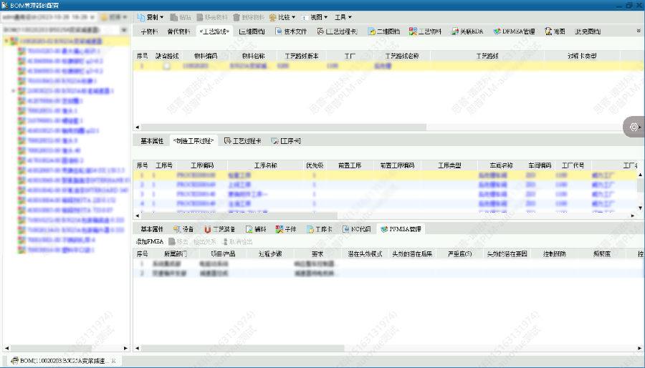This screenshot has height=368, width=645.
Task: Sort by the 工序编码 column header
Action: (x=202, y=165)
